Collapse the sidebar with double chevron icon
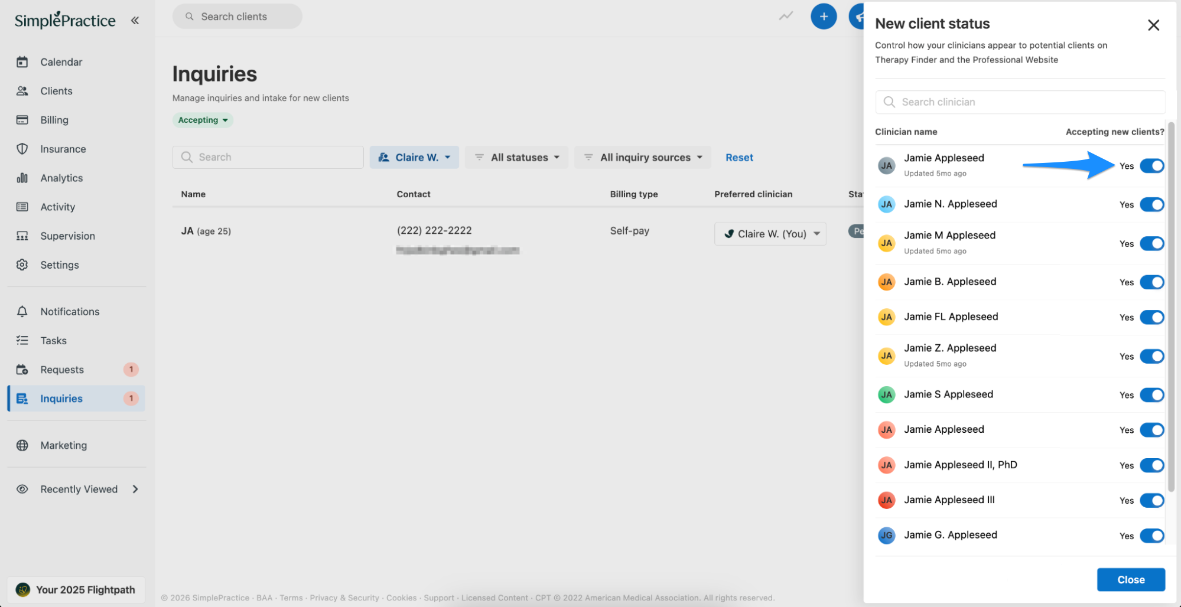This screenshot has width=1181, height=607. click(x=135, y=21)
